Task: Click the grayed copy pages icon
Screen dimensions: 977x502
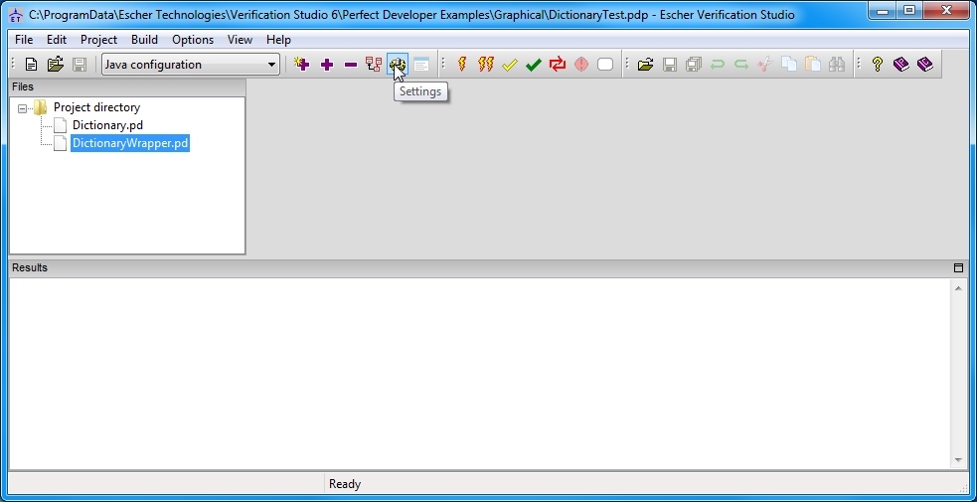Action: (789, 65)
